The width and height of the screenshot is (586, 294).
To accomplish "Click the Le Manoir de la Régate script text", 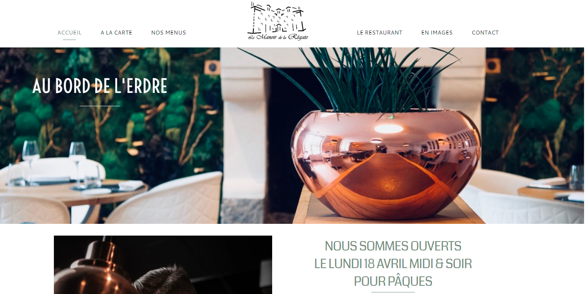I will pos(278,37).
